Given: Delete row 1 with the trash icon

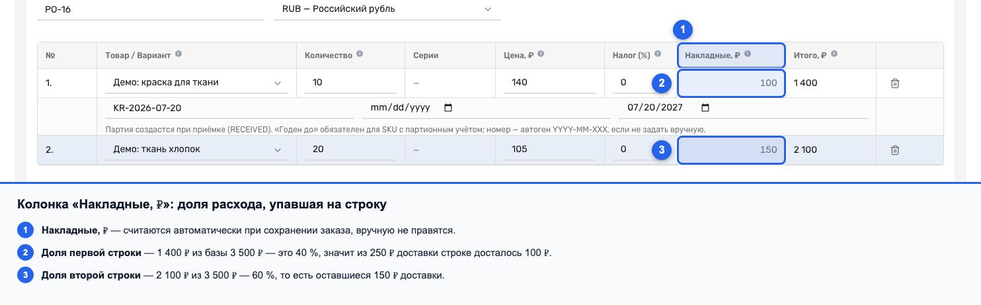Looking at the screenshot, I should (894, 83).
